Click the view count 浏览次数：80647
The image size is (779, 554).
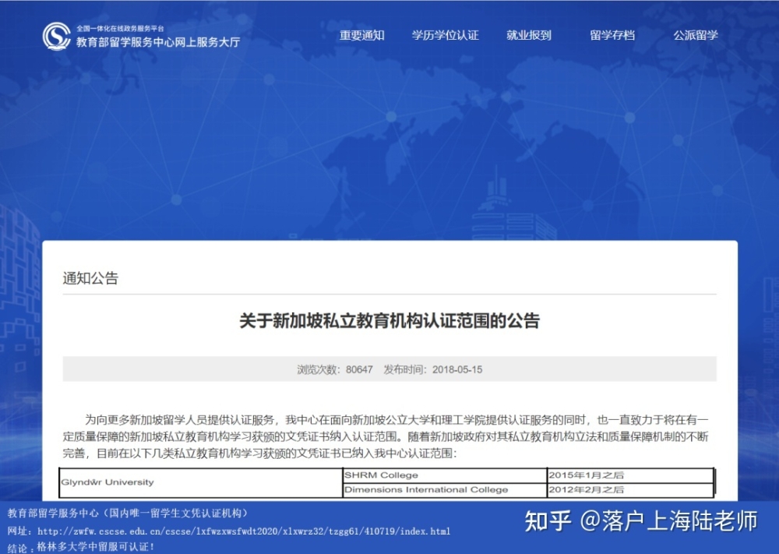pos(335,369)
